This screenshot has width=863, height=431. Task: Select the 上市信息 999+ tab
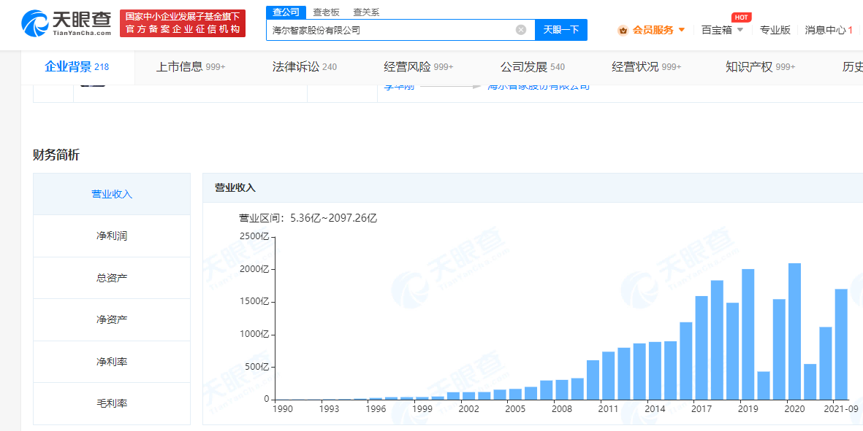click(x=191, y=67)
